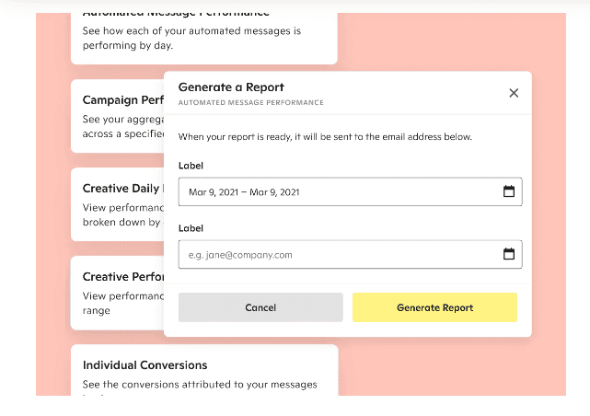Open calendar picker in date range field
Screen dimensions: 590x416
pos(508,191)
